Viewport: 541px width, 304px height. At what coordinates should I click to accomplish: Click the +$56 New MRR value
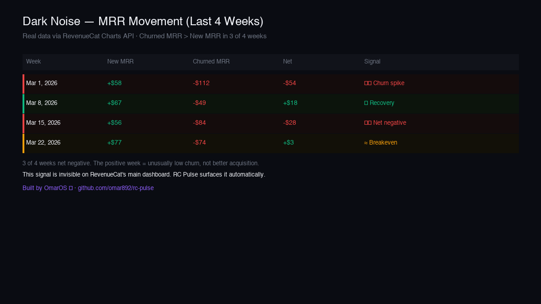(x=115, y=123)
